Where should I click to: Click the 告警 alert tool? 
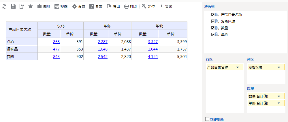pos(166,7)
